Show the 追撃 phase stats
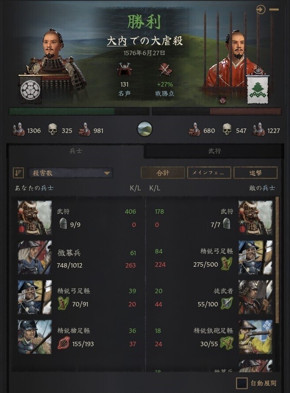 [x=256, y=173]
